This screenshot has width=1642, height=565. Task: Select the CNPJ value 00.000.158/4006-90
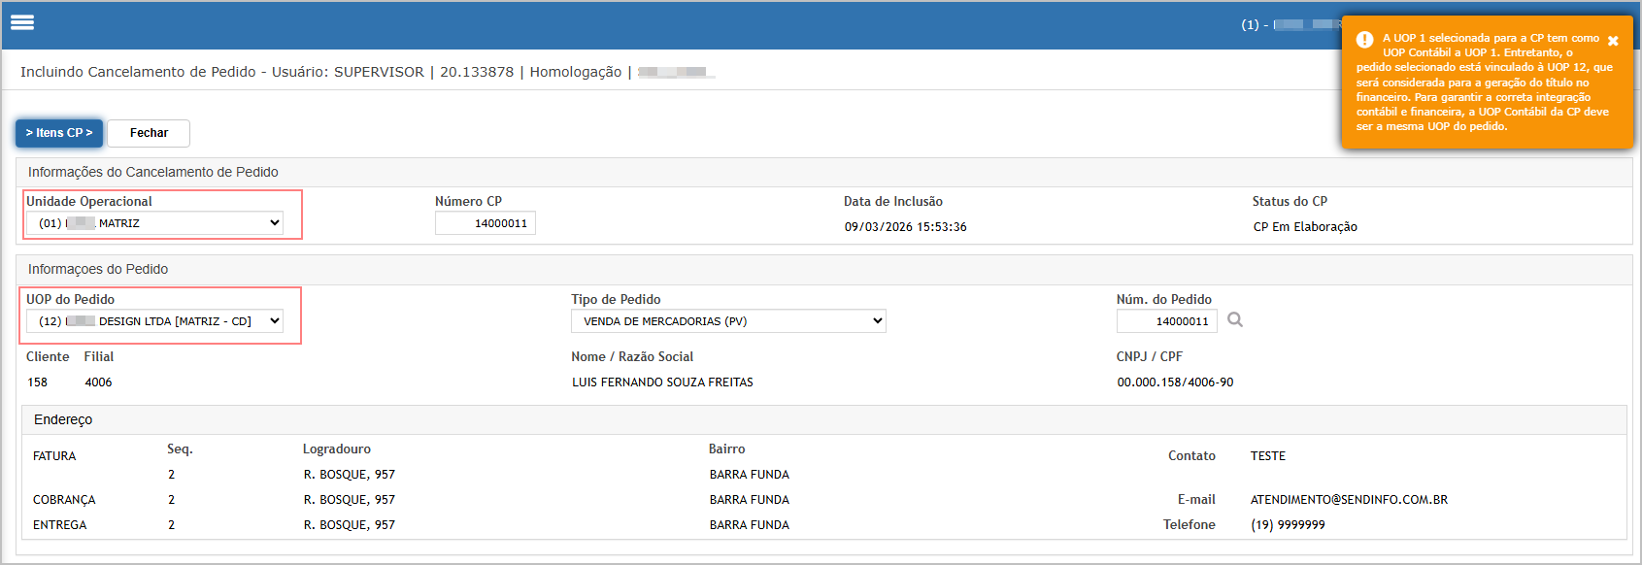[x=1175, y=382]
